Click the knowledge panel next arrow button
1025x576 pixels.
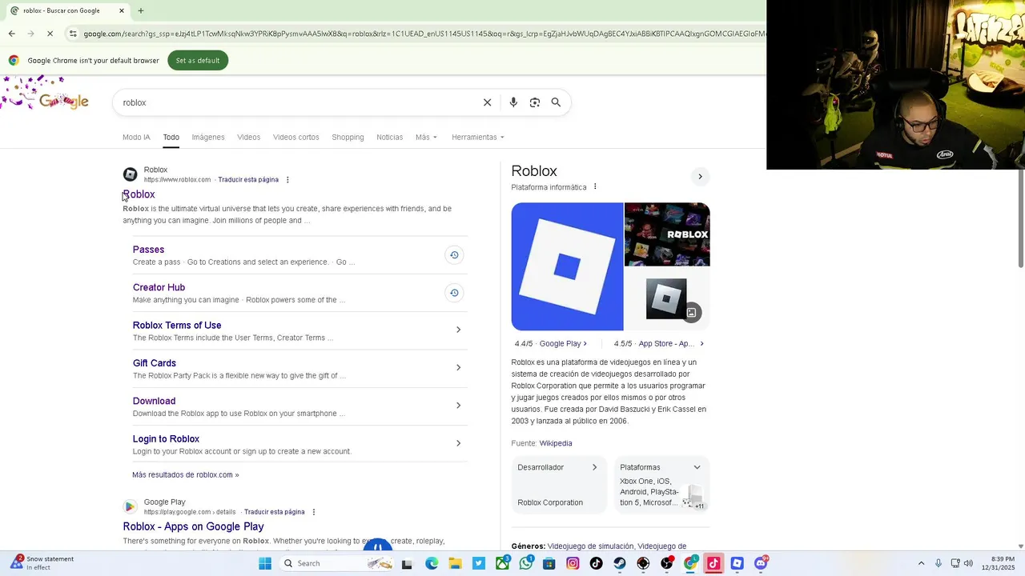700,177
